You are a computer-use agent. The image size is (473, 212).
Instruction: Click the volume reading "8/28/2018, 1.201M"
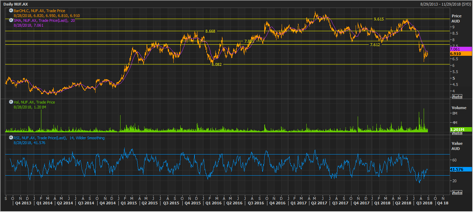[29, 107]
